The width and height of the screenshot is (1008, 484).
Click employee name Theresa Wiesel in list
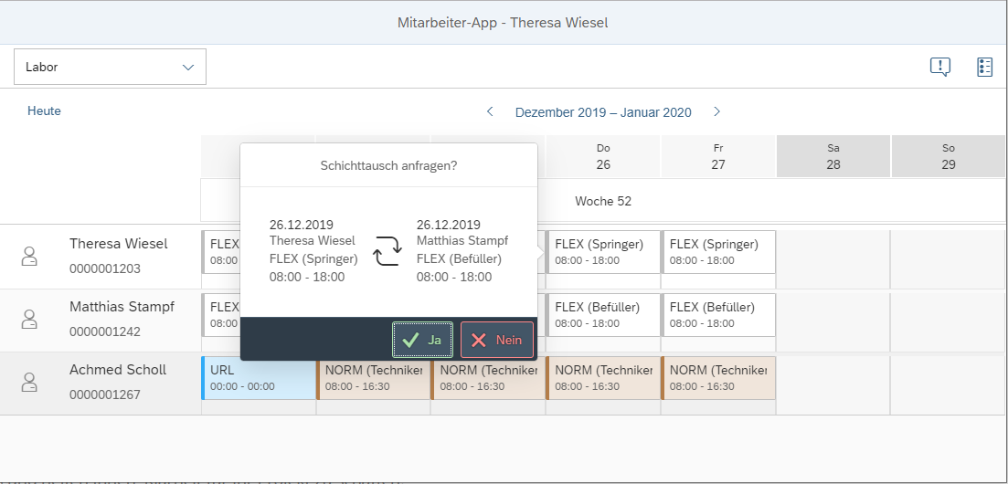[118, 244]
